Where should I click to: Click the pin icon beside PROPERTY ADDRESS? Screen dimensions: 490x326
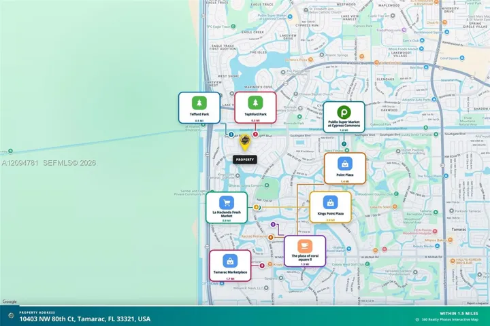(12, 315)
